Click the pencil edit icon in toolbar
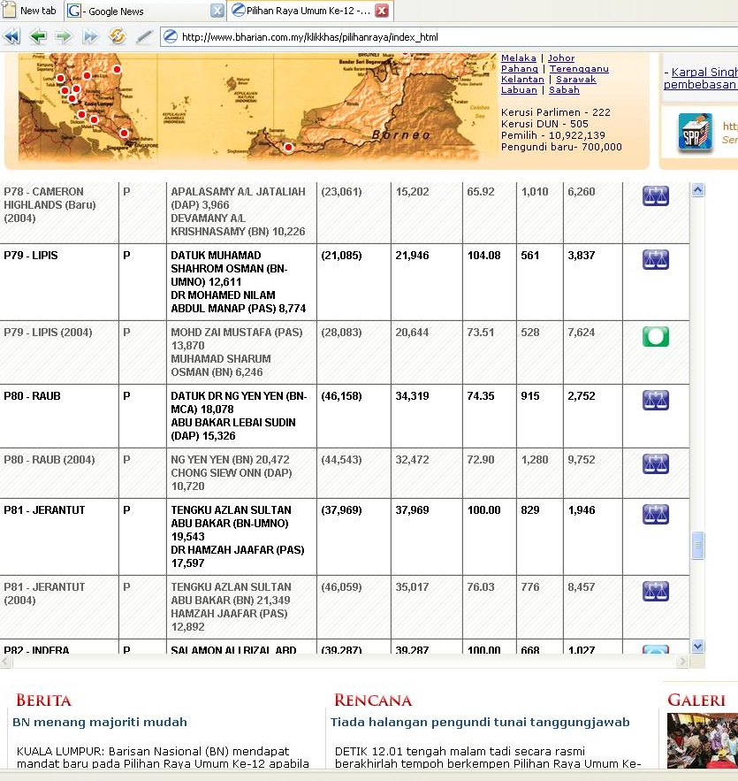Viewport: 738px width, 781px height. pyautogui.click(x=144, y=36)
